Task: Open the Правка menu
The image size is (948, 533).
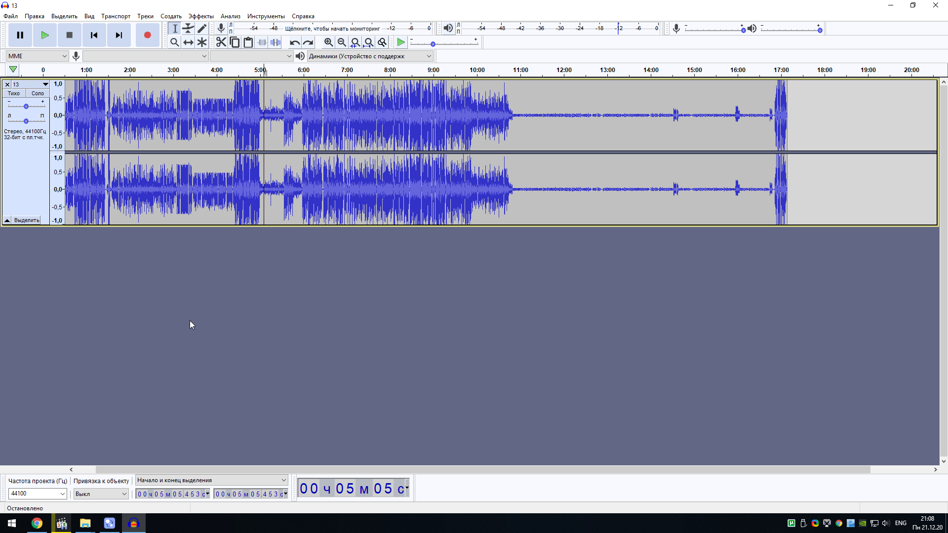Action: click(35, 16)
